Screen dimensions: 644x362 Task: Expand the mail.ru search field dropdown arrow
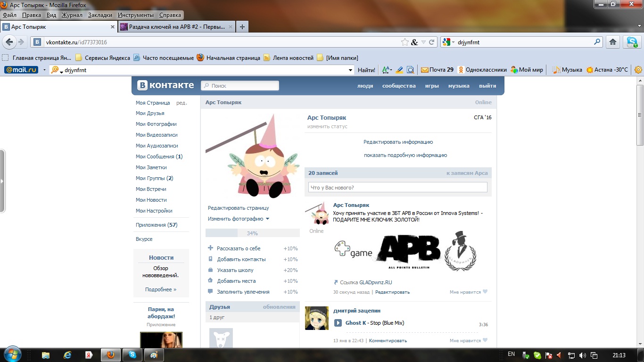[x=350, y=70]
